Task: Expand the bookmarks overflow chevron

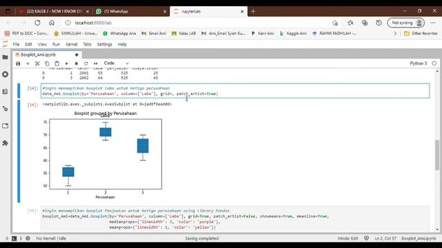Action: (395, 33)
